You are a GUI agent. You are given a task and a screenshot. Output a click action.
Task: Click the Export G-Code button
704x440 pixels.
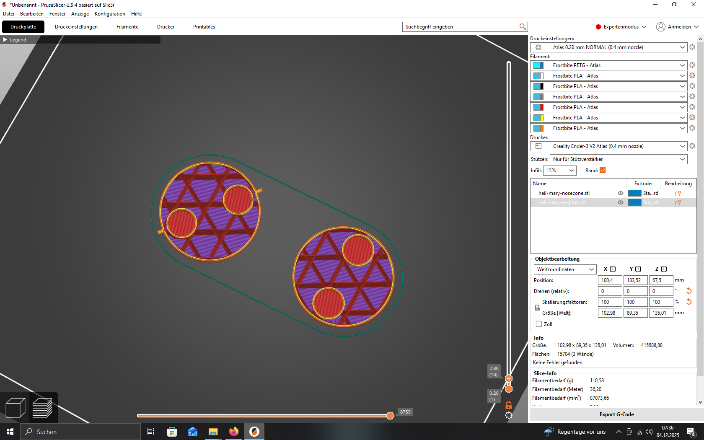coord(616,414)
